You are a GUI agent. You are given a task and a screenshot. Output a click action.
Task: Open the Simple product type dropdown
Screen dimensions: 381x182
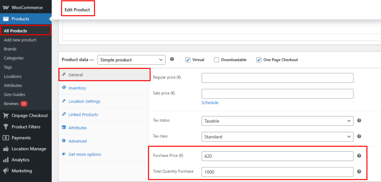[x=131, y=60]
